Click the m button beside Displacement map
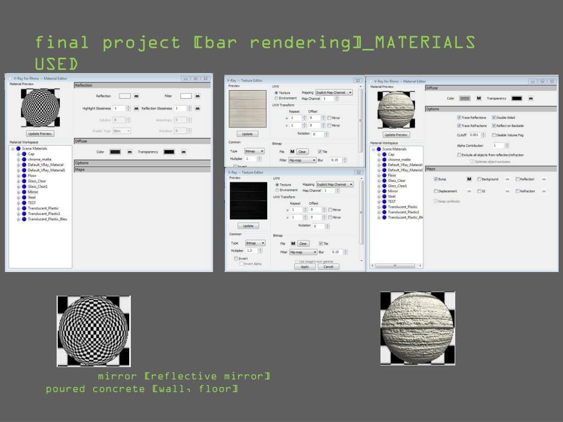563x422 pixels. (469, 191)
